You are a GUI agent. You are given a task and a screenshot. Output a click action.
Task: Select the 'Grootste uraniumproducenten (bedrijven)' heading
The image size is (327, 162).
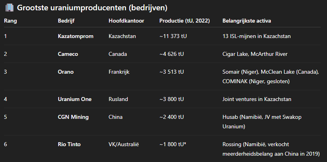click(92, 8)
